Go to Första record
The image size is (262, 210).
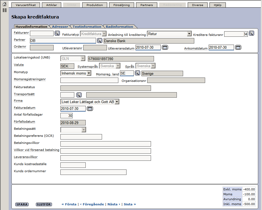(x=69, y=204)
